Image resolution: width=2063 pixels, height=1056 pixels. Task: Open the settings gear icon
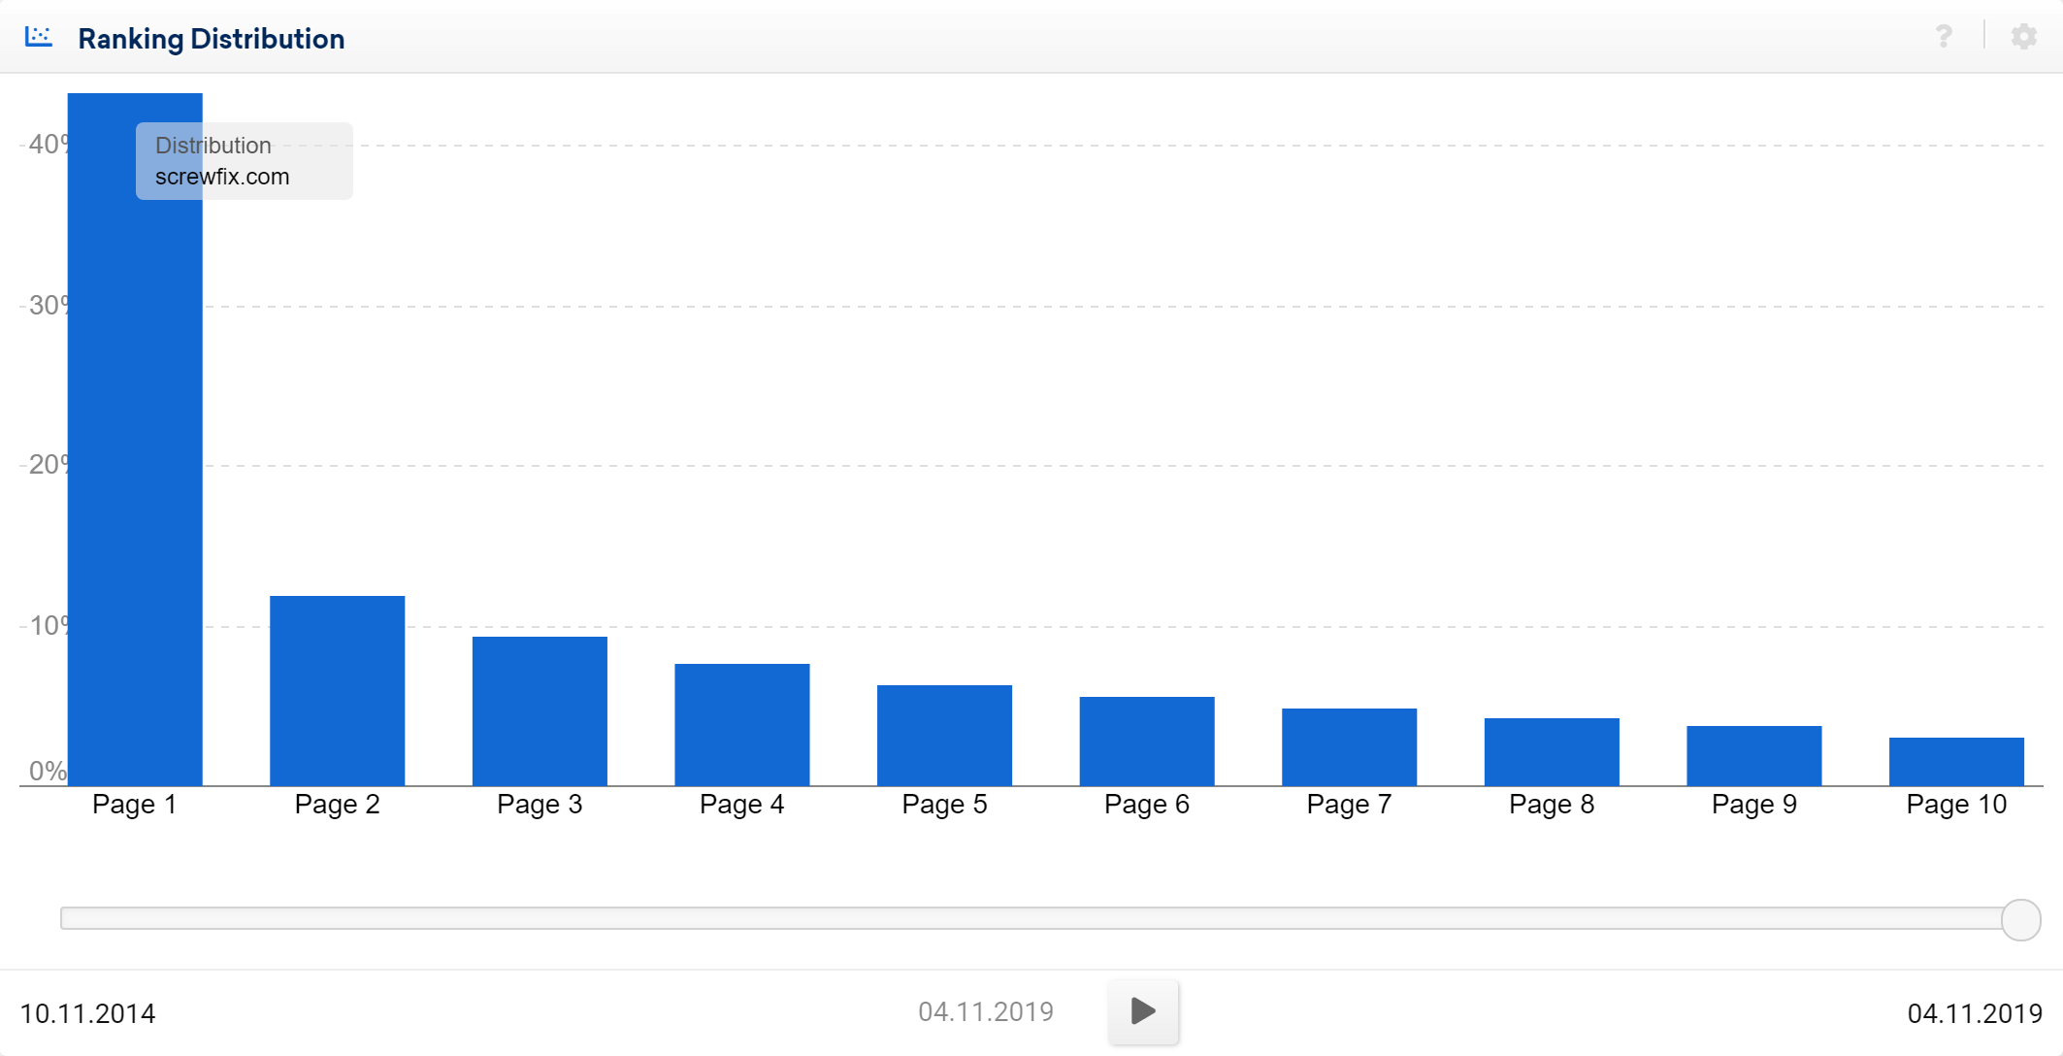tap(2024, 37)
